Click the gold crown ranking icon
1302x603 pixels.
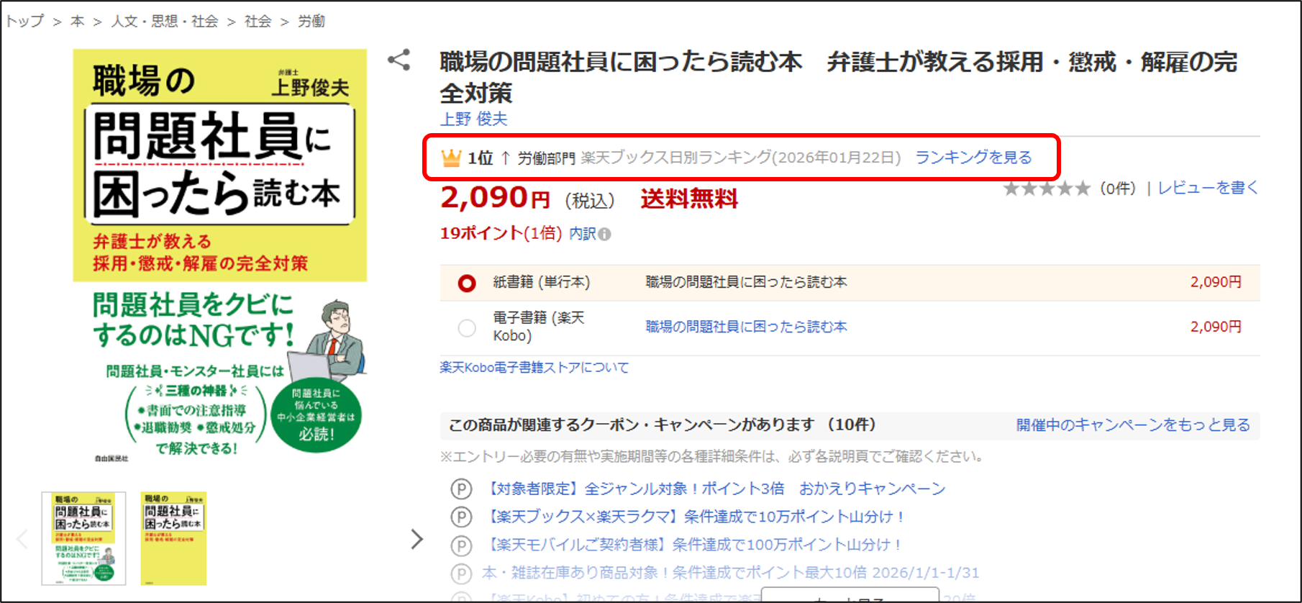(x=451, y=158)
